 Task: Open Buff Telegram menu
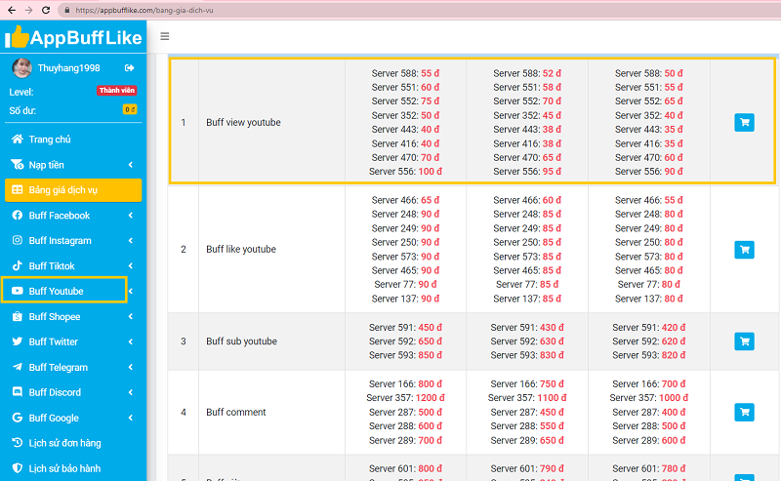[x=73, y=367]
